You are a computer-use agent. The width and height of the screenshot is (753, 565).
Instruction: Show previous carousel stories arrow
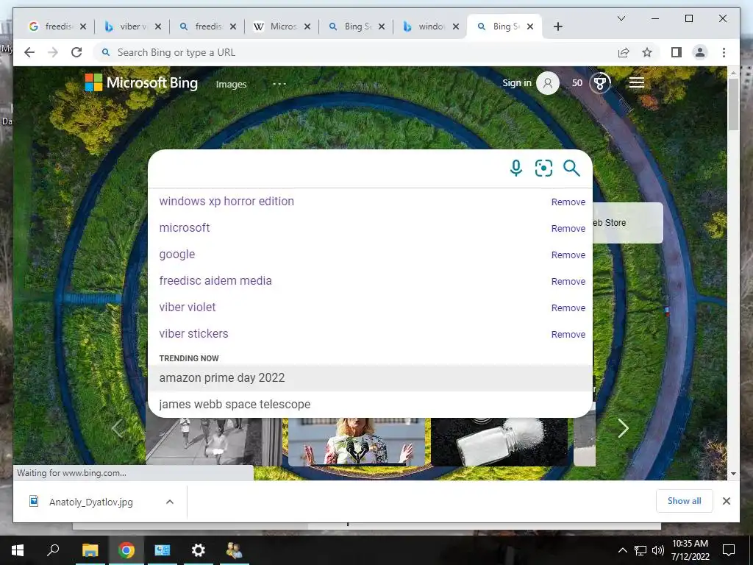(118, 428)
